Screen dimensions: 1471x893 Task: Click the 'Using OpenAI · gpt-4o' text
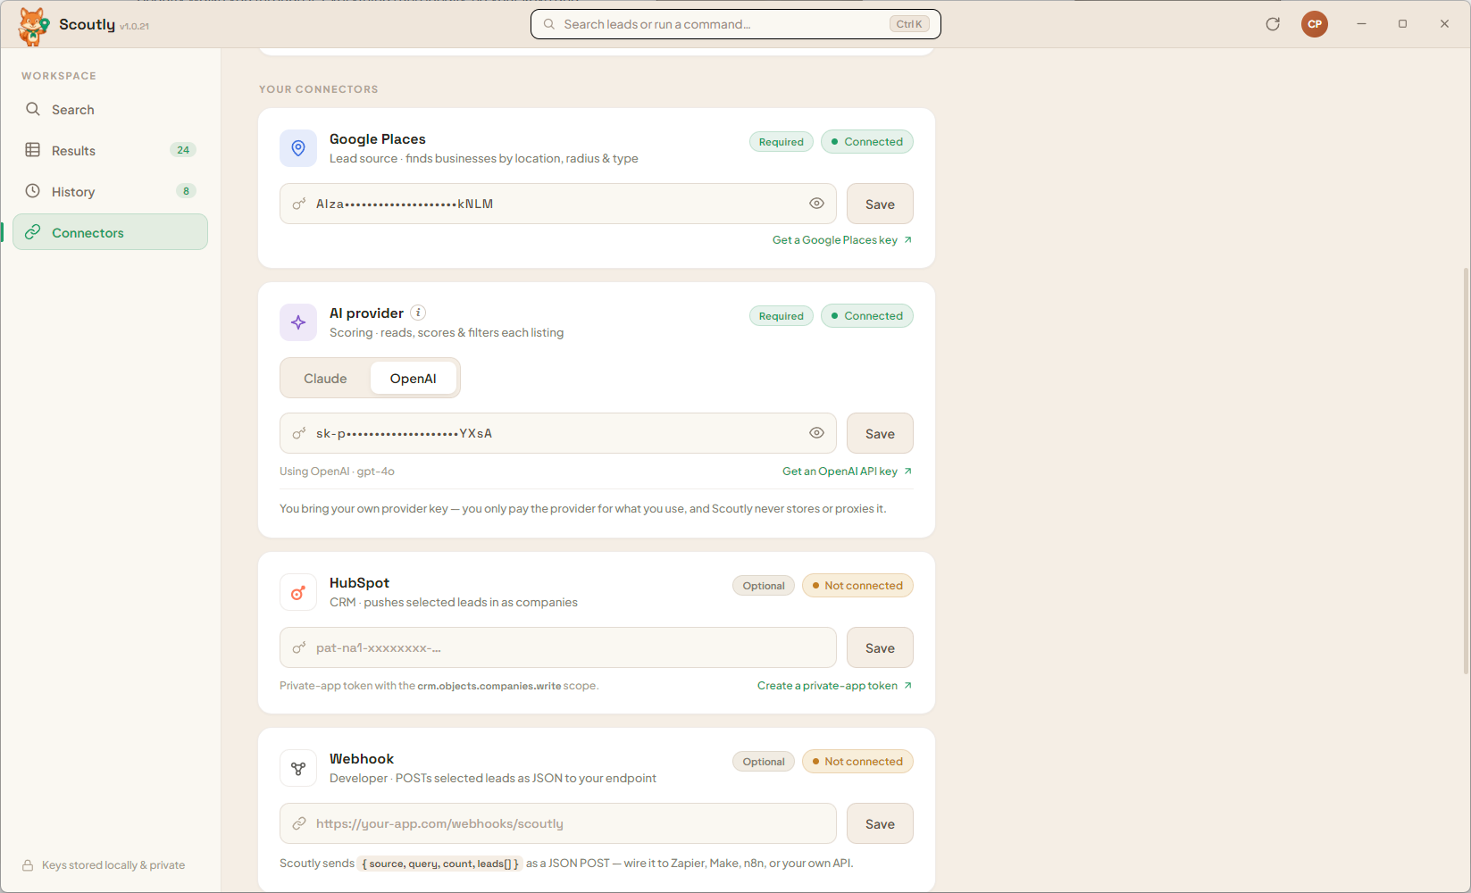pyautogui.click(x=337, y=472)
